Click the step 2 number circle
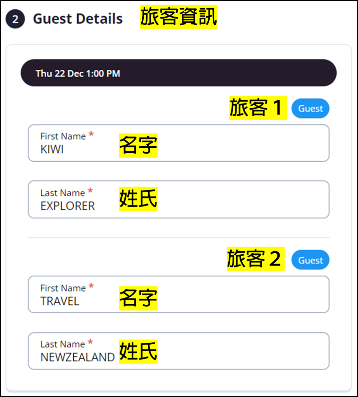Image resolution: width=358 pixels, height=397 pixels. pyautogui.click(x=15, y=19)
